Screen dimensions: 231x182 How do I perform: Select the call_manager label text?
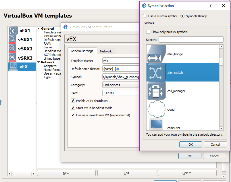pyautogui.click(x=176, y=91)
